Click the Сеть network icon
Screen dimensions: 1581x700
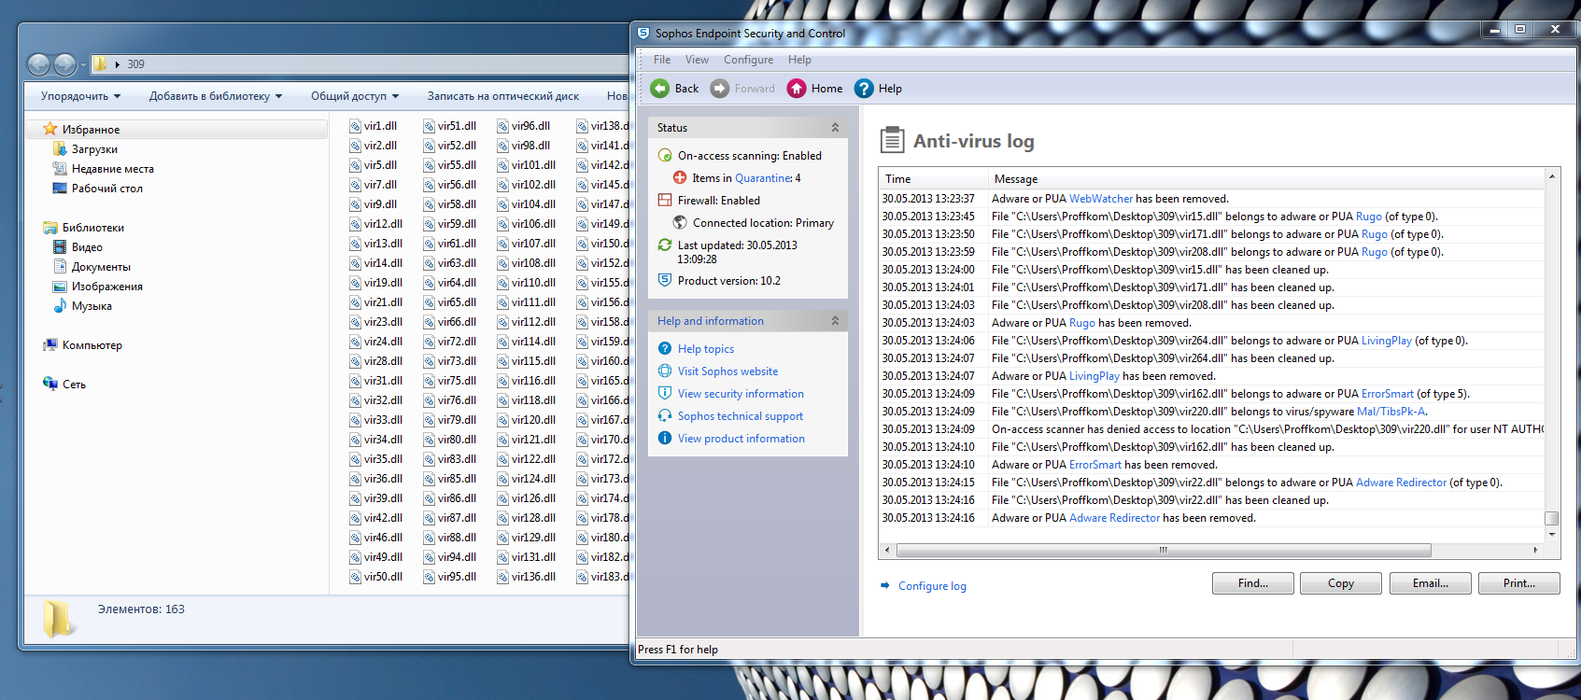coord(50,384)
